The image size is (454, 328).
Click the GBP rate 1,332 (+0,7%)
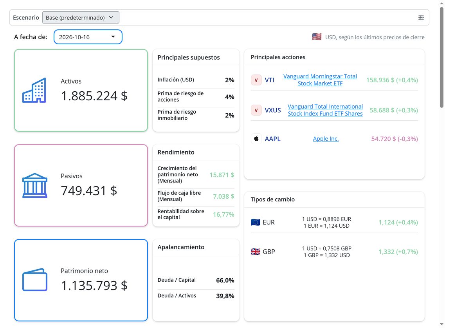point(398,252)
